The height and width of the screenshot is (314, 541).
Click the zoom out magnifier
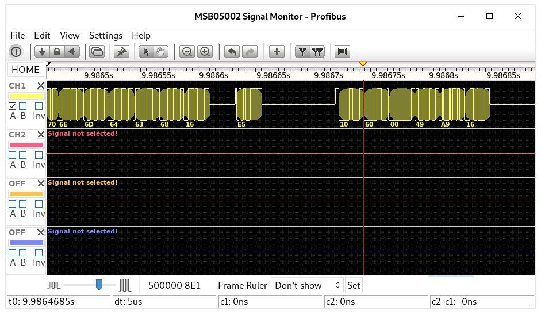click(x=187, y=52)
